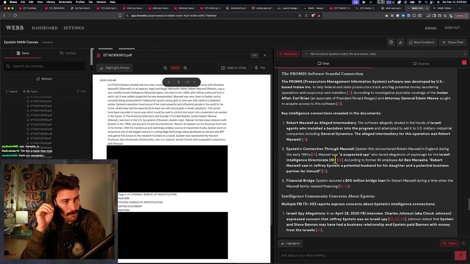Send the chat message

pyautogui.click(x=460, y=255)
